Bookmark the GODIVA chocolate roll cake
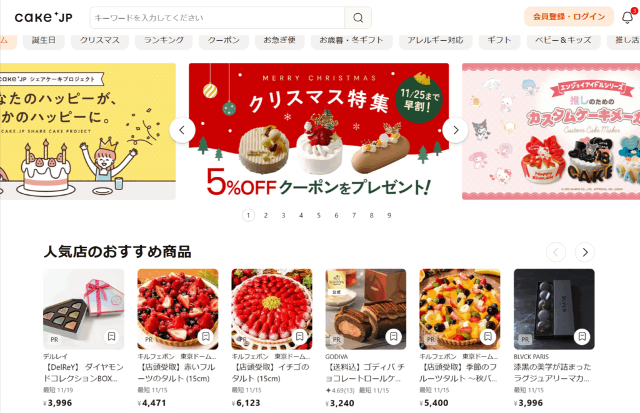 click(394, 336)
